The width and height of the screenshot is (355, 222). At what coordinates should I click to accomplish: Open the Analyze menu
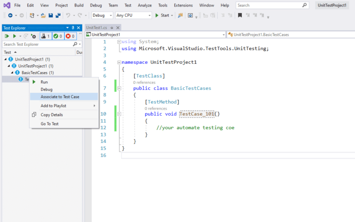pos(145,5)
